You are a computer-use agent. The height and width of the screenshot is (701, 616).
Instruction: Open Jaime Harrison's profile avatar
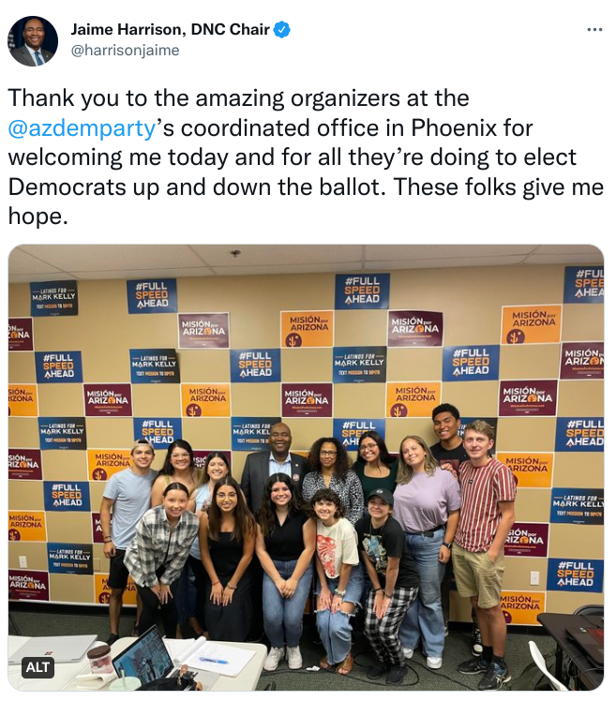33,41
